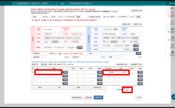Image resolution: width=175 pixels, height=108 pixels.
Task: Select 일반 invoice type radio
Action: click(44, 17)
